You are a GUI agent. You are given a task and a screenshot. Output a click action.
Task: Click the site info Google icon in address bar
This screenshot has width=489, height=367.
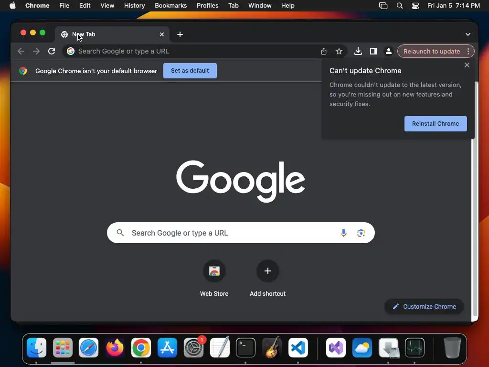click(x=71, y=51)
